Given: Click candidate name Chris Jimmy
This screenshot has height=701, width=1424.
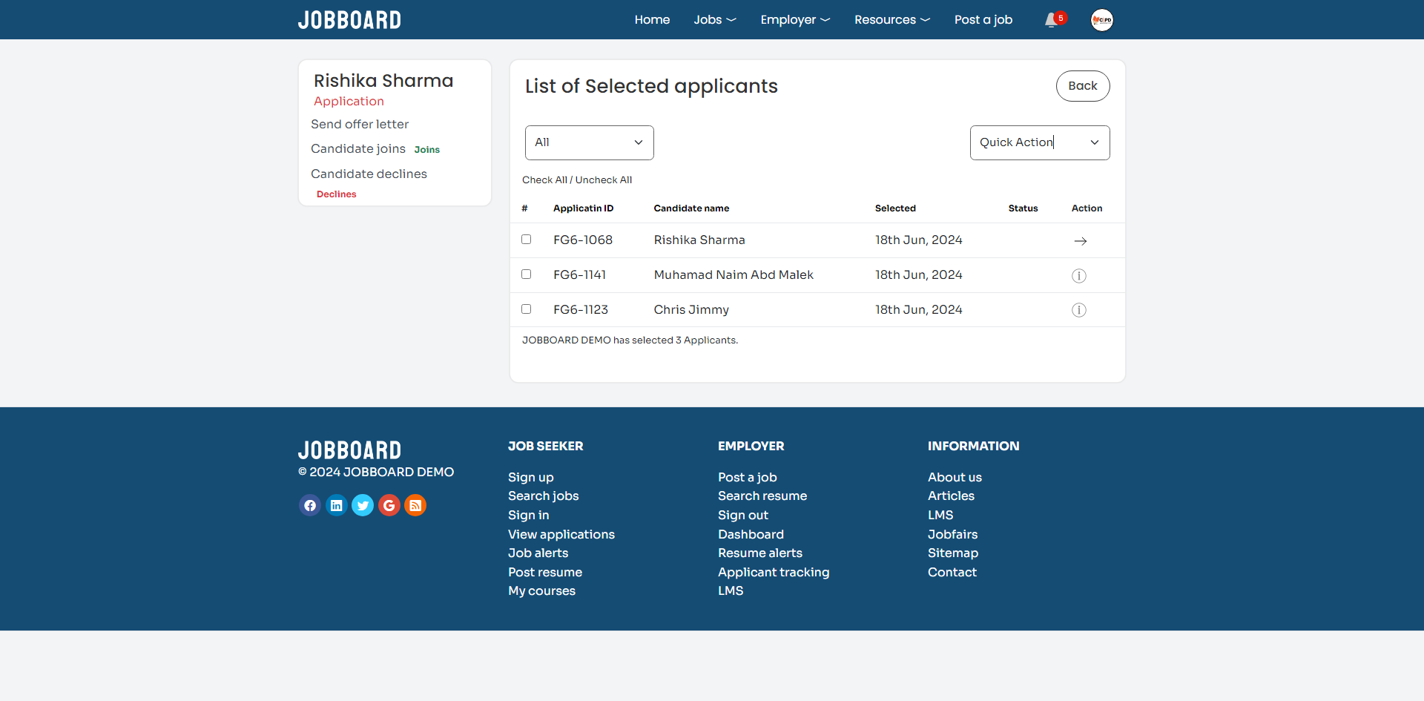Looking at the screenshot, I should pyautogui.click(x=691, y=310).
